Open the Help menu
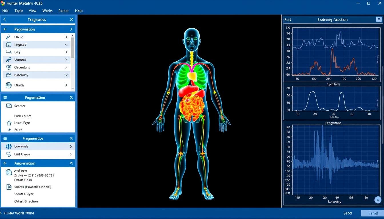This screenshot has width=384, height=219. tap(79, 11)
